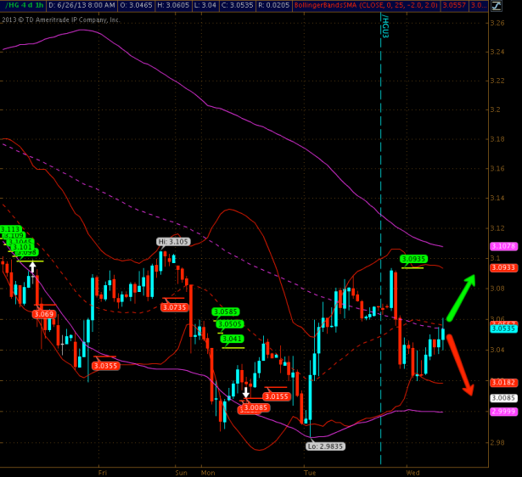The height and width of the screenshot is (477, 522).
Task: Click the /HGU3 vertical rollover marker
Action: tap(384, 25)
